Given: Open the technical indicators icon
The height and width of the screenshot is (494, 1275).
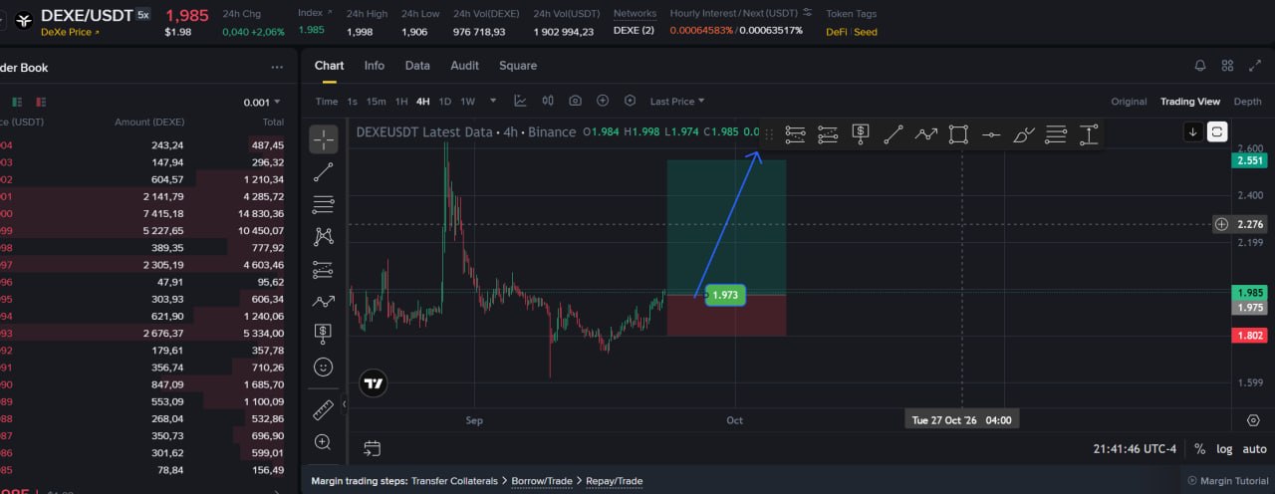Looking at the screenshot, I should click(x=520, y=101).
